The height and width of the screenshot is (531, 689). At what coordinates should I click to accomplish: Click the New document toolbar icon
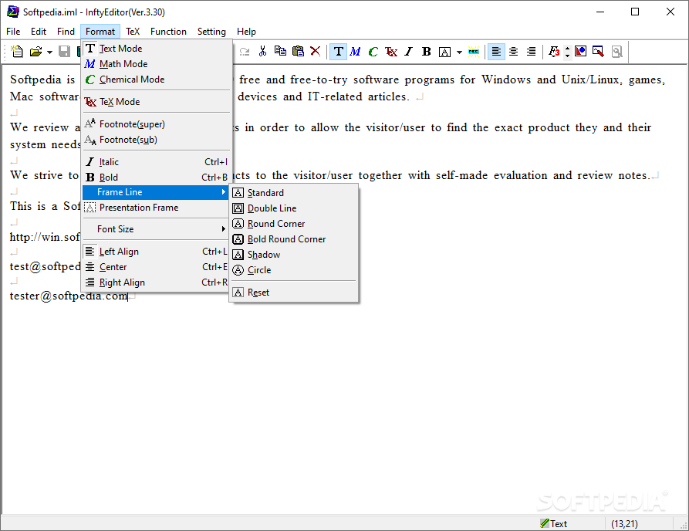pyautogui.click(x=17, y=52)
